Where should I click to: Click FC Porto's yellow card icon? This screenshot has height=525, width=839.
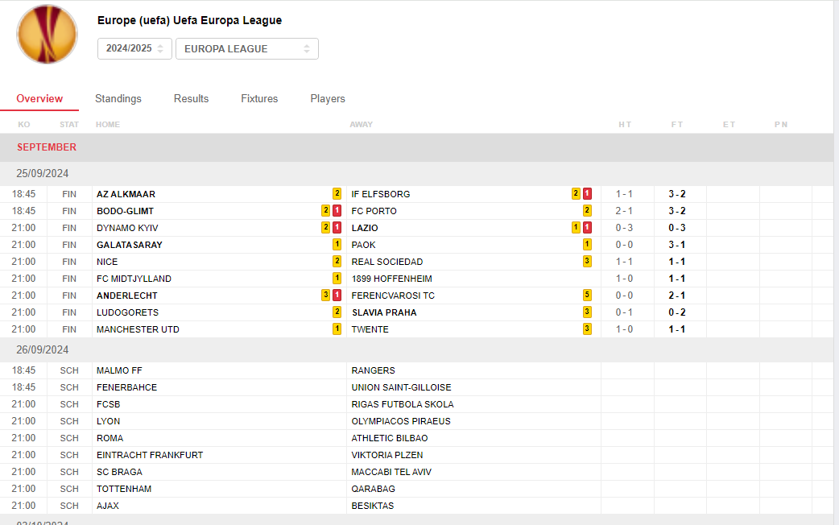click(x=588, y=211)
